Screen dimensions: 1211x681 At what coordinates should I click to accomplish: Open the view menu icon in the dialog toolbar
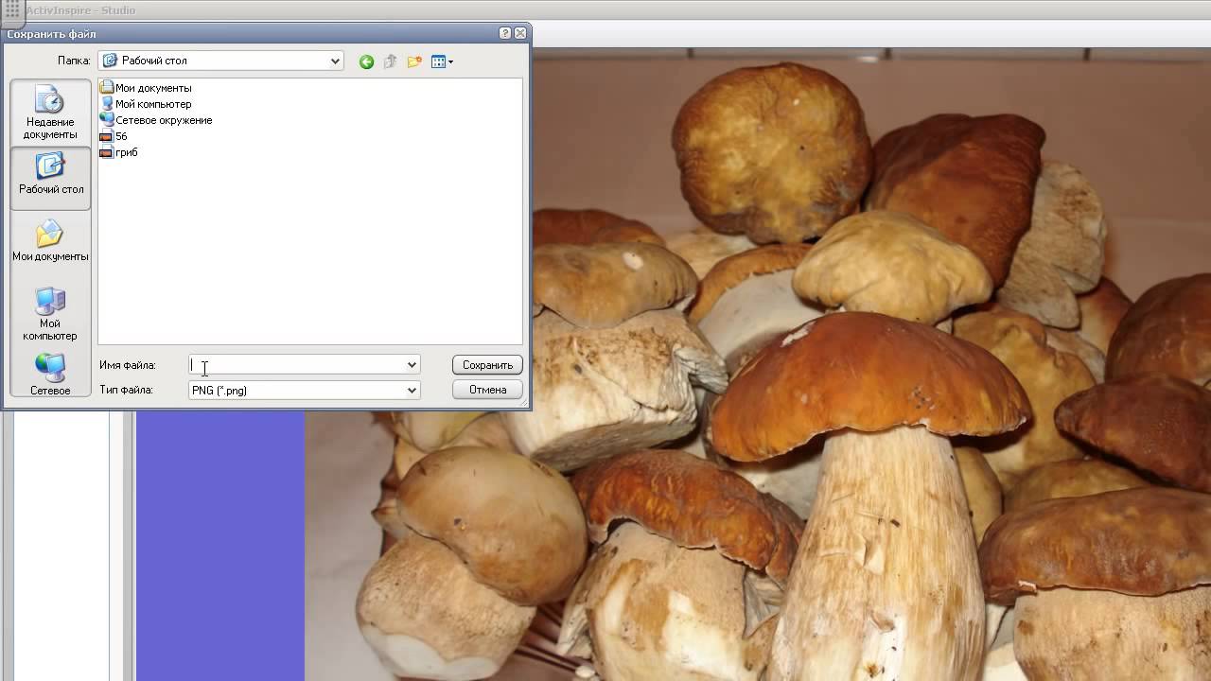click(442, 61)
